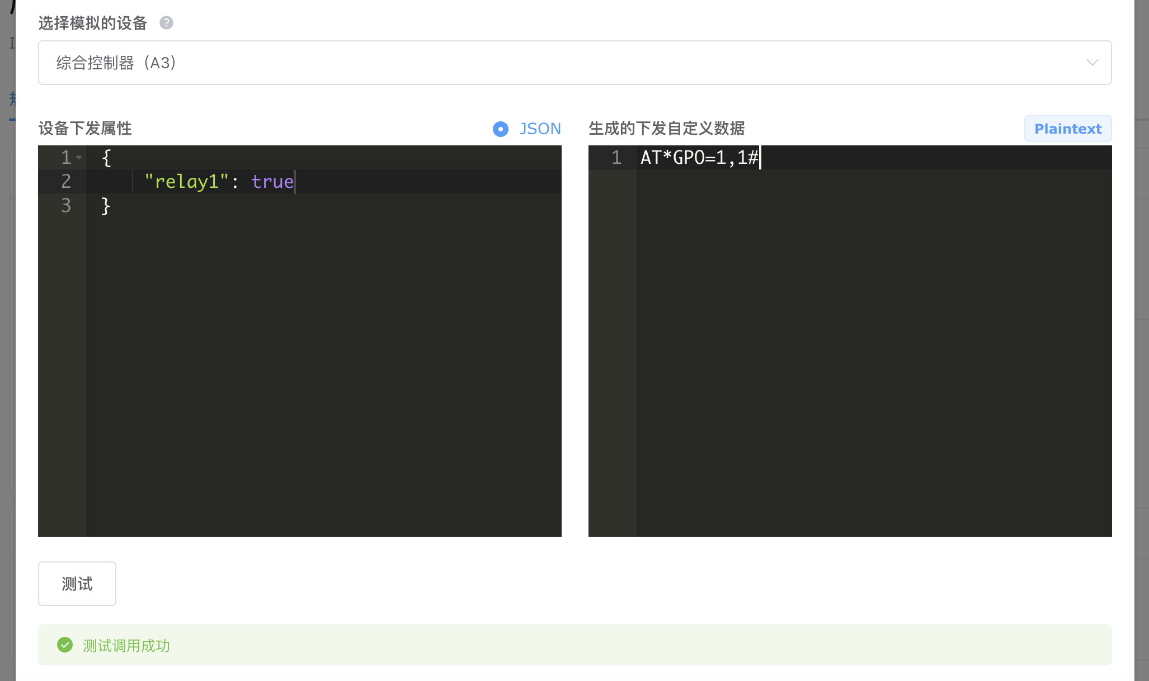Select the JSON radio button
The height and width of the screenshot is (681, 1149).
(501, 129)
